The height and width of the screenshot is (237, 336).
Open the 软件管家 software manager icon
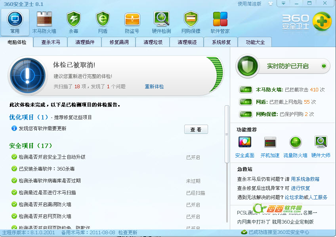tap(220, 19)
